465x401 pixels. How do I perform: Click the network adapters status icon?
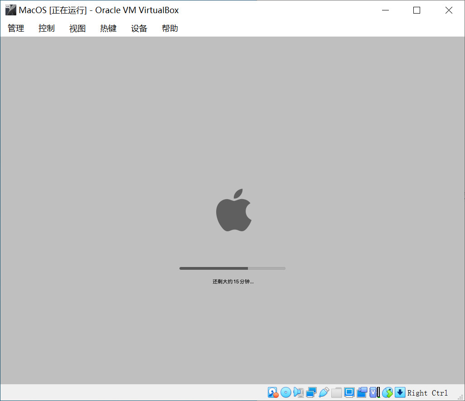(311, 392)
